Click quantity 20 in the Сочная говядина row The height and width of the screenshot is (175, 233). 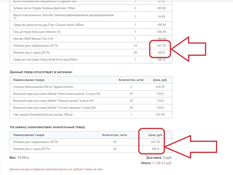coord(131,108)
